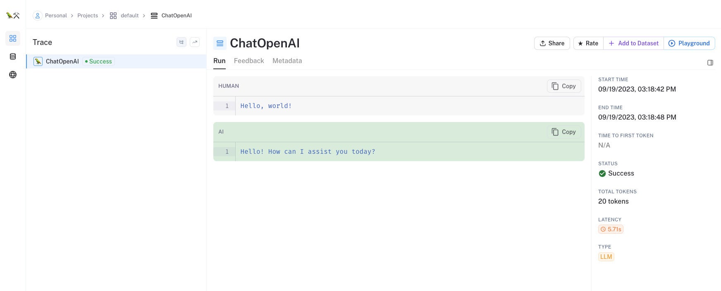This screenshot has height=291, width=721.
Task: Click the Share button
Action: tap(552, 43)
